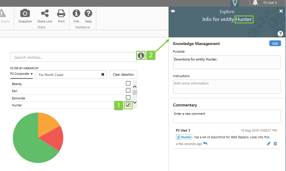
Task: Reply to the P2 User 3 comment
Action: pyautogui.click(x=205, y=144)
